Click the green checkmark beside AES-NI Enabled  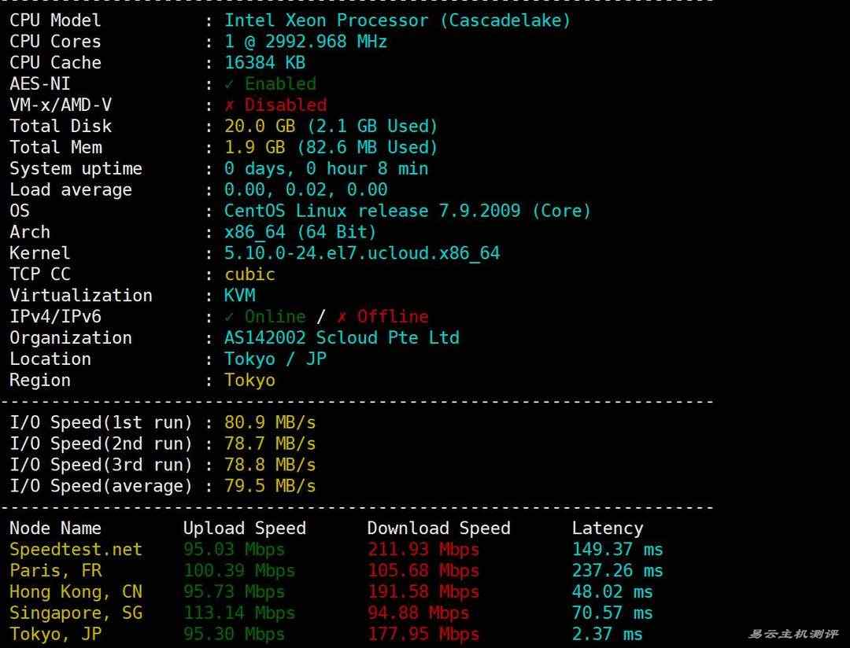click(229, 84)
